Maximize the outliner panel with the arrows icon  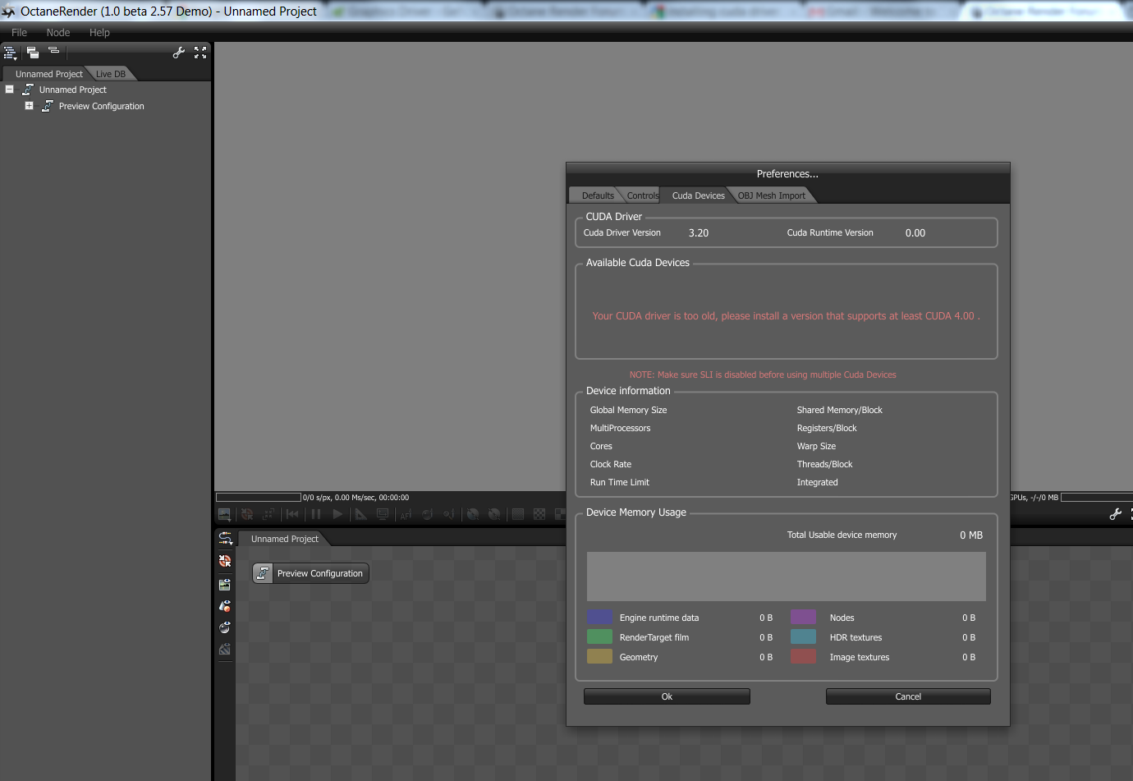pyautogui.click(x=200, y=53)
